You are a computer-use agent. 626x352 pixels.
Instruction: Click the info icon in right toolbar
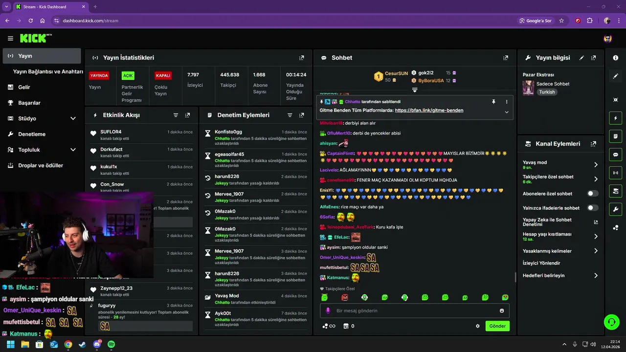point(615,58)
